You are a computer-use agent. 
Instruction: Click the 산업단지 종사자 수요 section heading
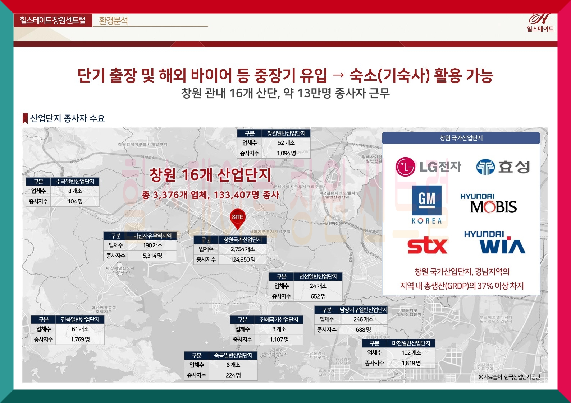click(67, 118)
